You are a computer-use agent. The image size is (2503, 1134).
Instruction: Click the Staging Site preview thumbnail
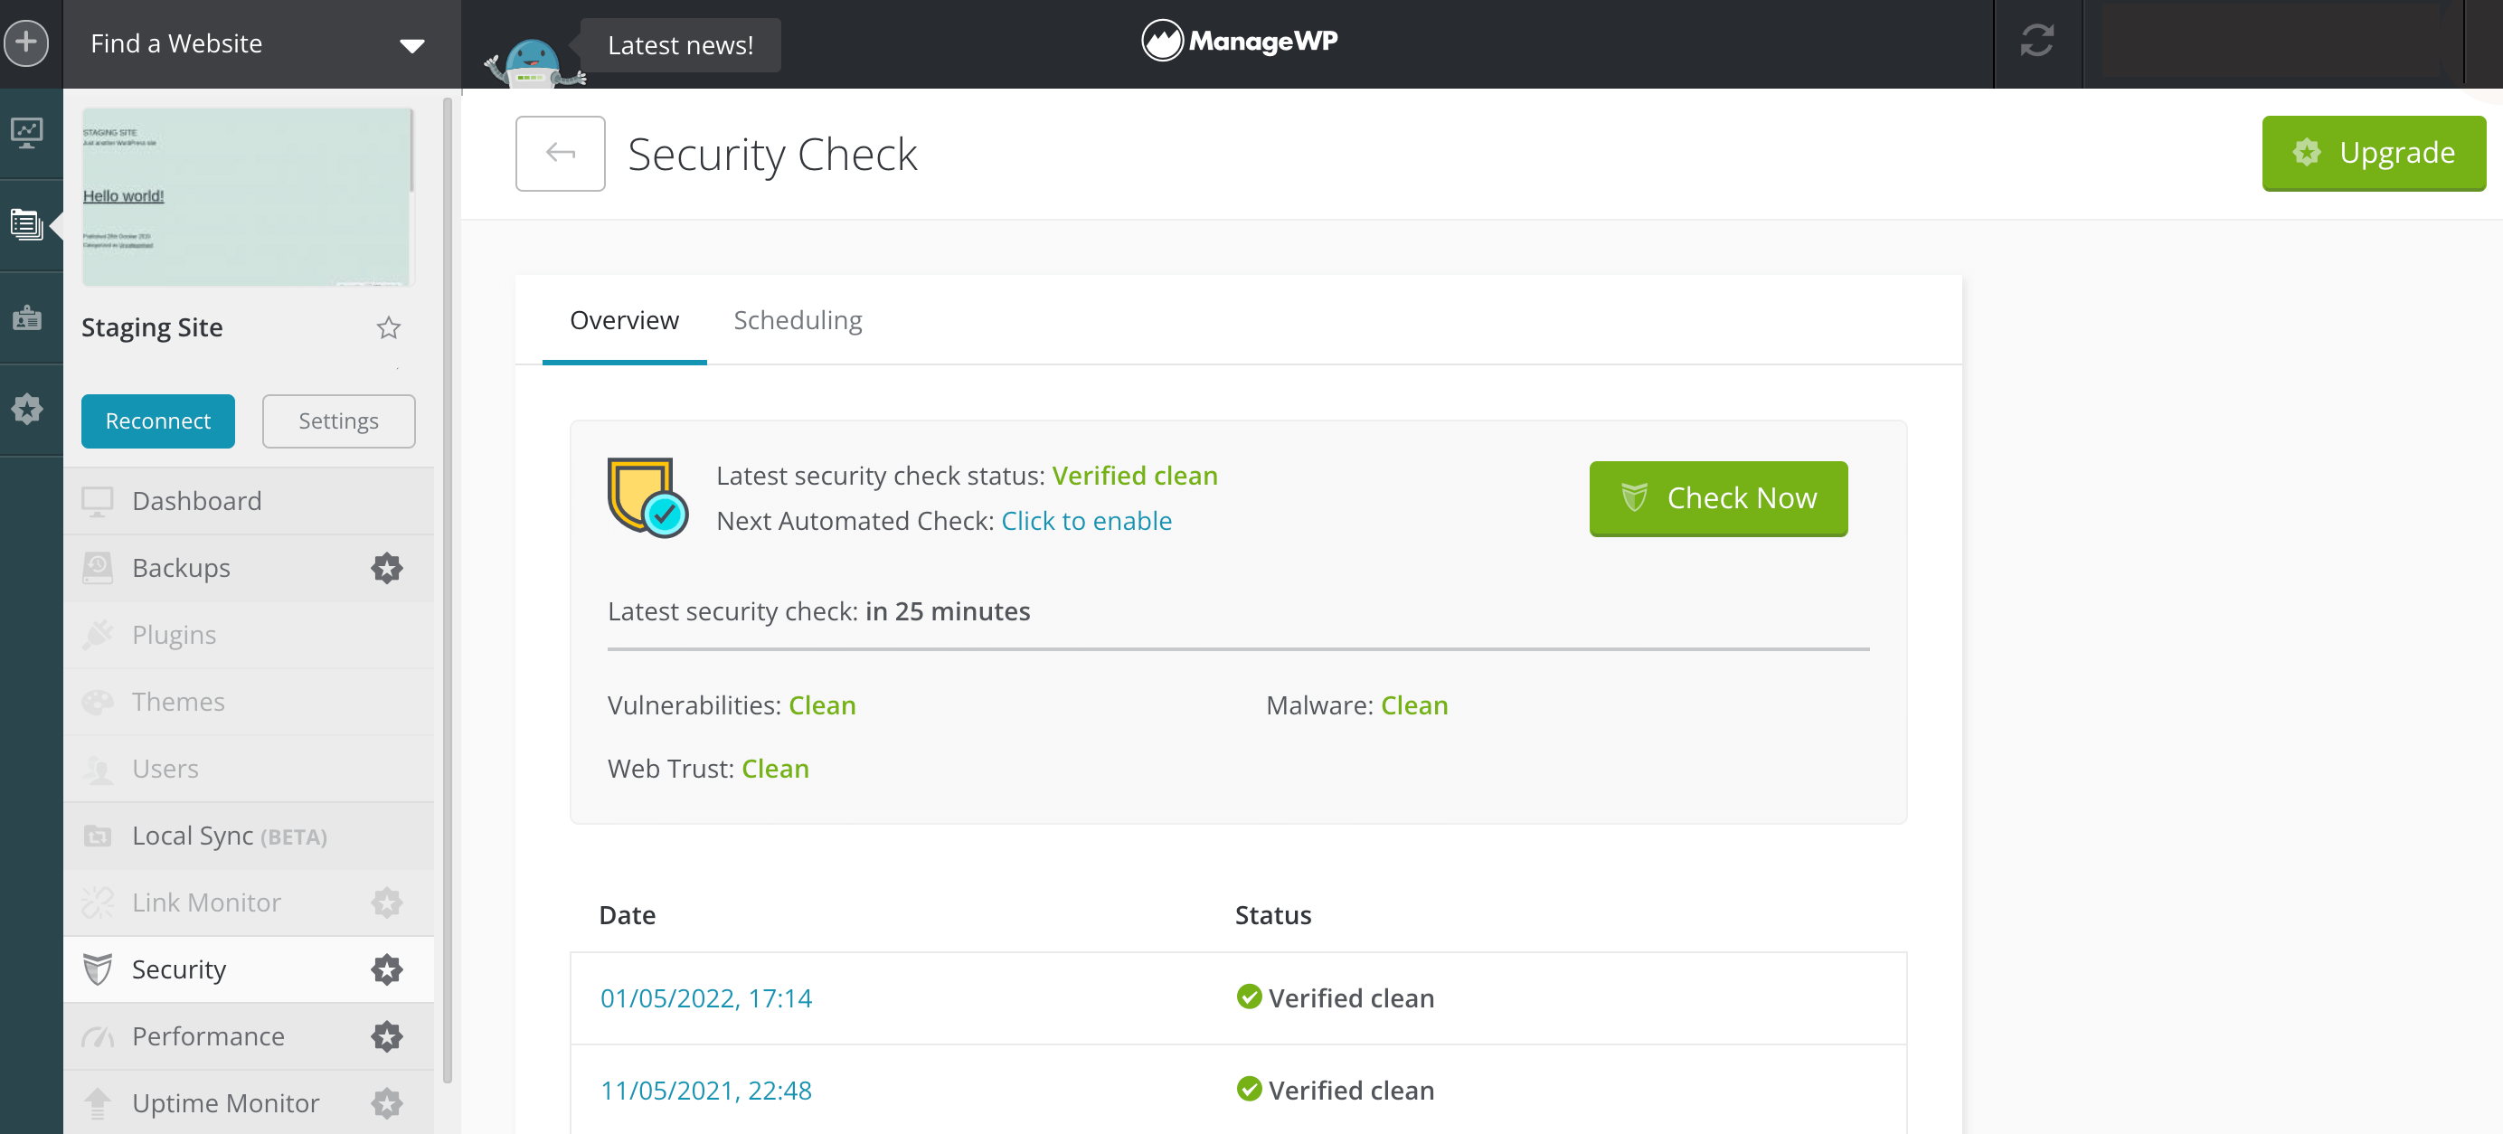click(x=247, y=196)
